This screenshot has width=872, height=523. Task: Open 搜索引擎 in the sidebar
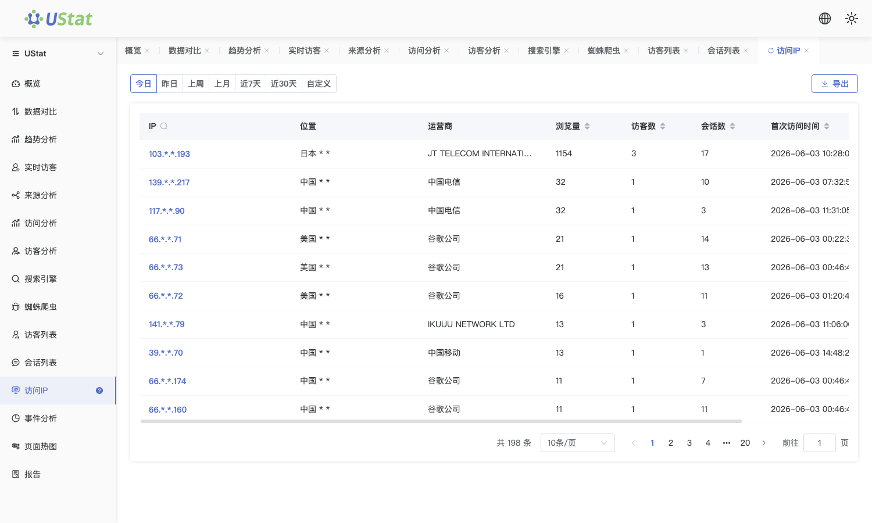tap(58, 279)
